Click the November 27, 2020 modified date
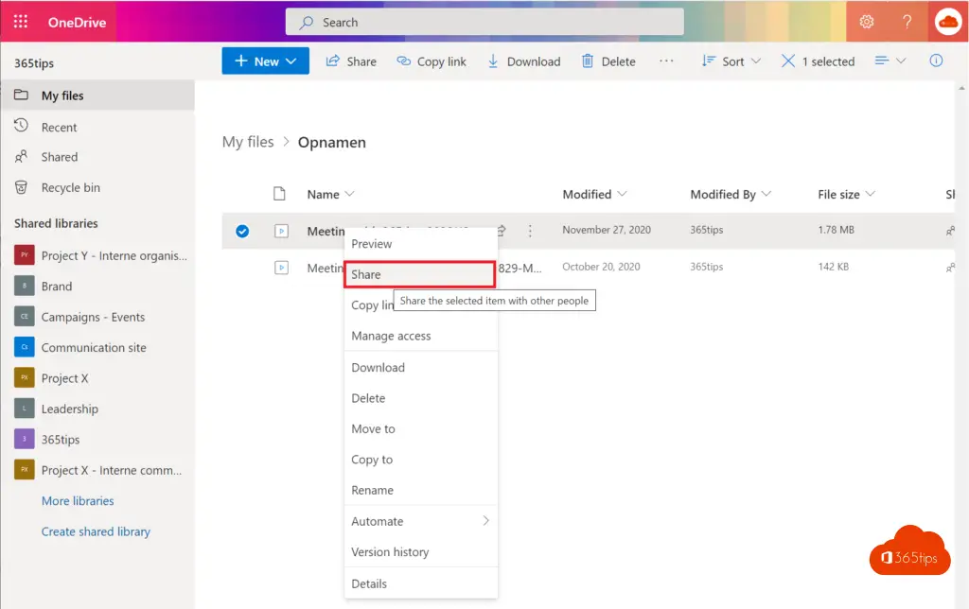The image size is (969, 609). (x=607, y=230)
